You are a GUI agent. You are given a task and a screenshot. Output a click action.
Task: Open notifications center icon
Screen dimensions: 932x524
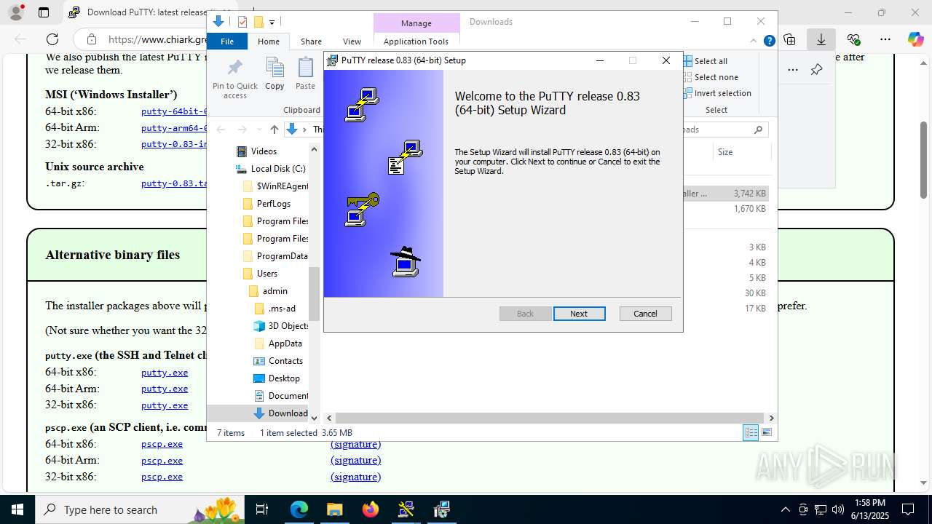coord(908,509)
